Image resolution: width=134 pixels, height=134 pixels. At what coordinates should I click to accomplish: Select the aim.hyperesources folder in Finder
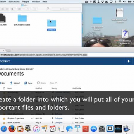pyautogui.click(x=22, y=20)
